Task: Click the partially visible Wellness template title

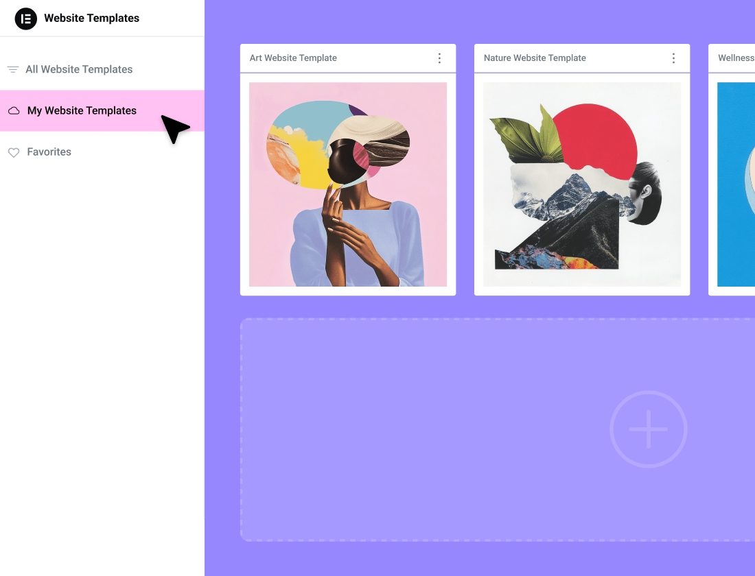Action: click(x=736, y=58)
